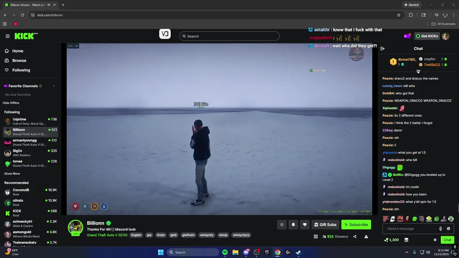Open the lziprime channel
The width and height of the screenshot is (459, 258).
point(30,121)
